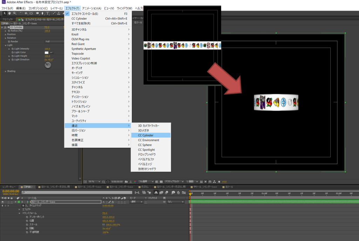Toggle region of interest icon

(x=157, y=182)
